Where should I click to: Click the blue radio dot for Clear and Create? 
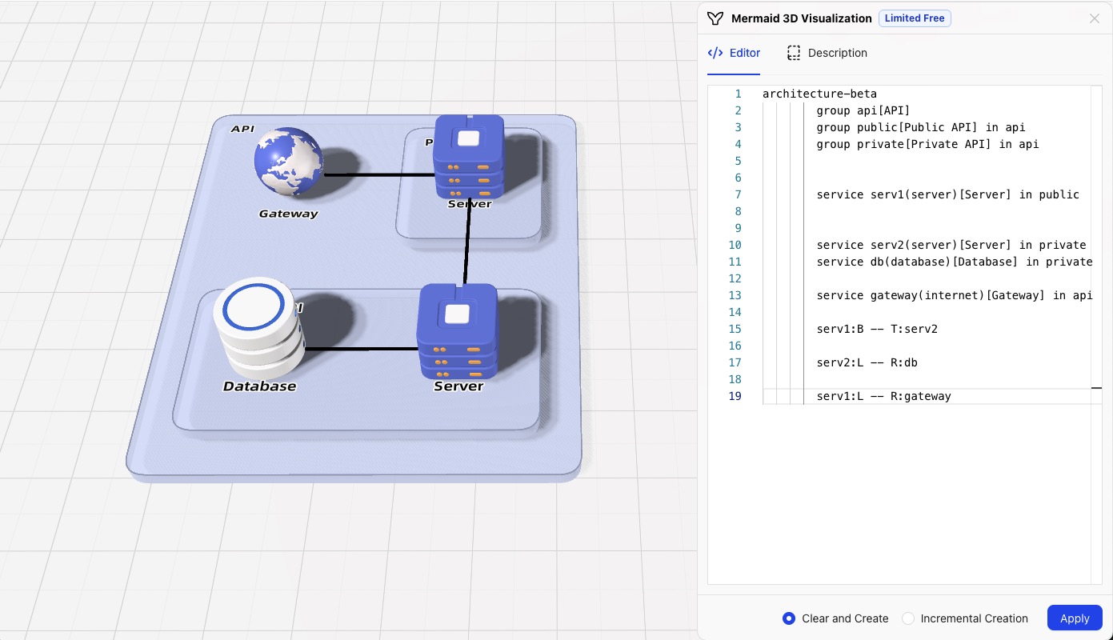click(788, 618)
